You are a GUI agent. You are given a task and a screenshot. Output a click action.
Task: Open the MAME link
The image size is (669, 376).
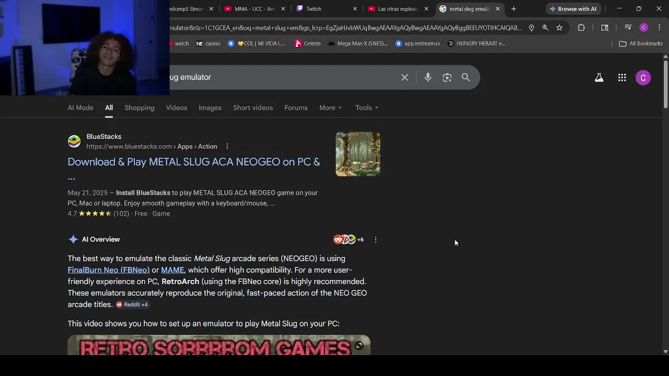(x=172, y=270)
